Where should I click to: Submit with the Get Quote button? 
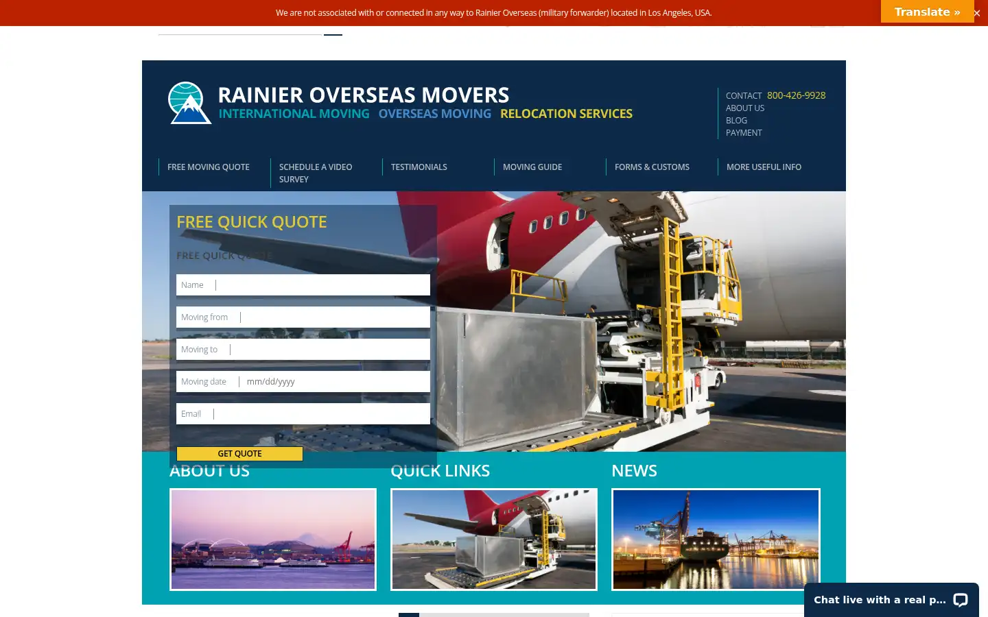[239, 454]
